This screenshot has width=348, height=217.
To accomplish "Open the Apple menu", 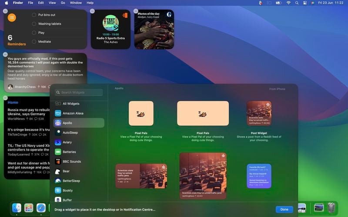I will click(x=7, y=3).
